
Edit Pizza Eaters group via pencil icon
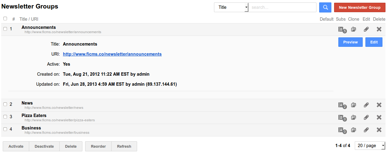pyautogui.click(x=366, y=117)
